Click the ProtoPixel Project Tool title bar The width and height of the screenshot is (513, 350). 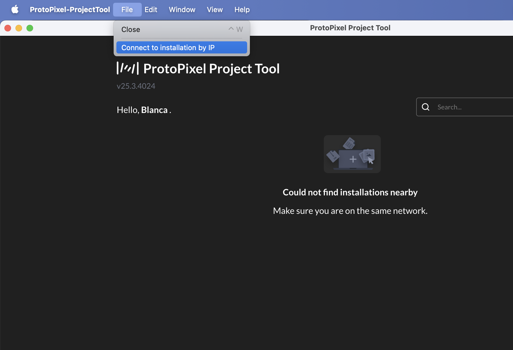tap(350, 28)
